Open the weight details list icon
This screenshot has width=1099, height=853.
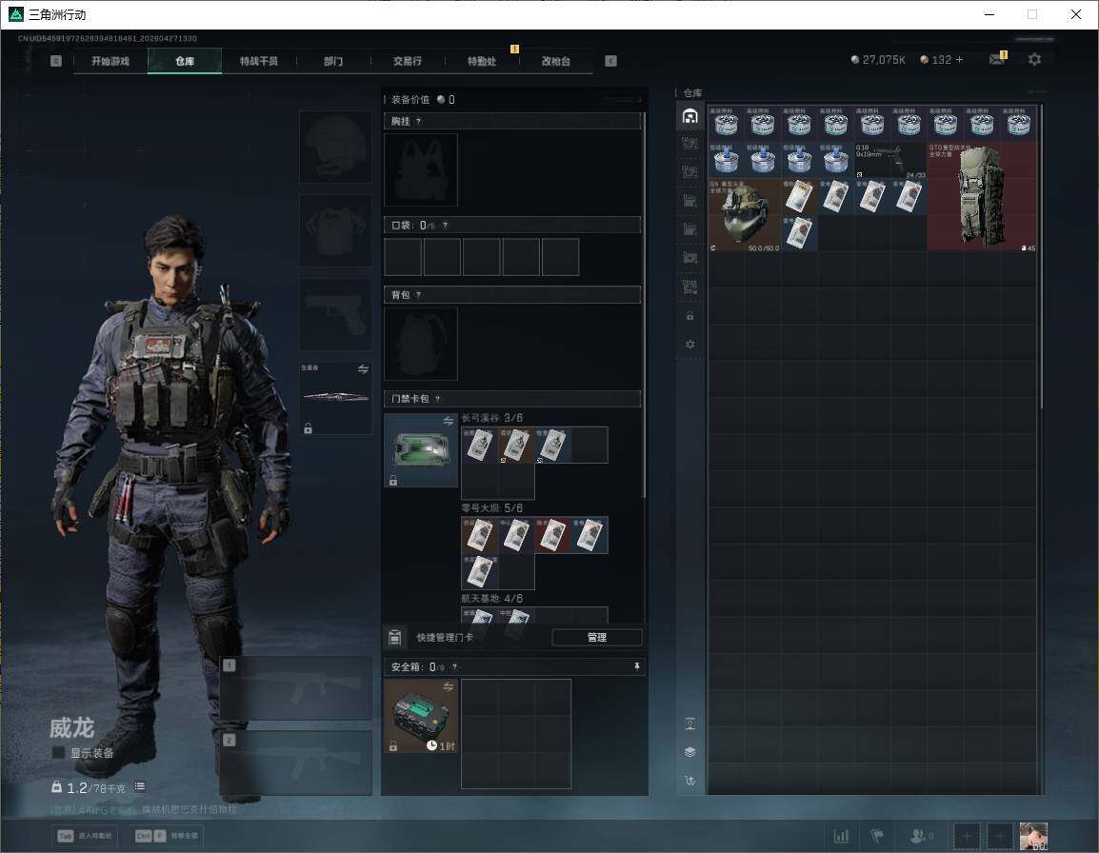(x=140, y=786)
